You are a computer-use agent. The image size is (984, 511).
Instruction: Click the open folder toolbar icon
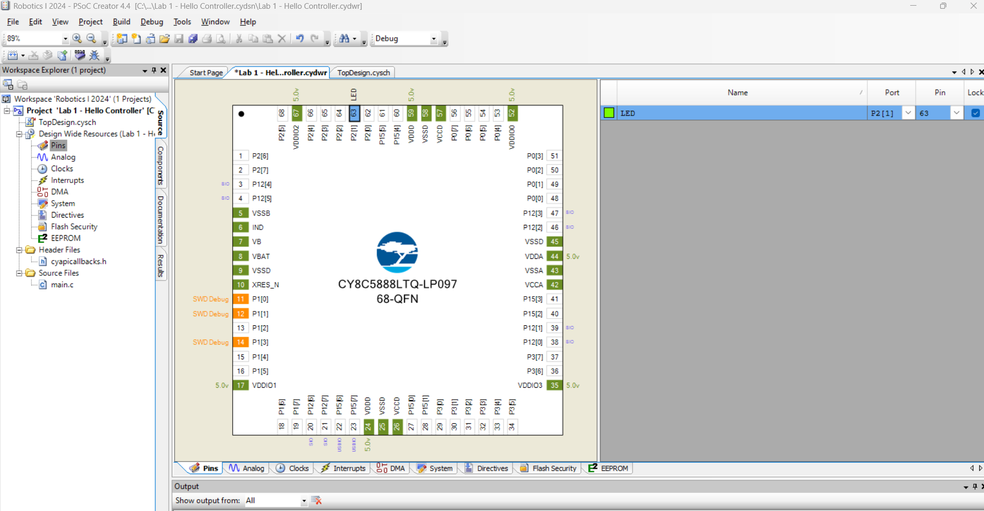(165, 39)
